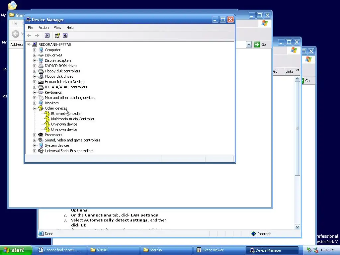This screenshot has height=255, width=340.
Task: Select the Multimedia Audio Controller warning icon
Action: [47, 119]
